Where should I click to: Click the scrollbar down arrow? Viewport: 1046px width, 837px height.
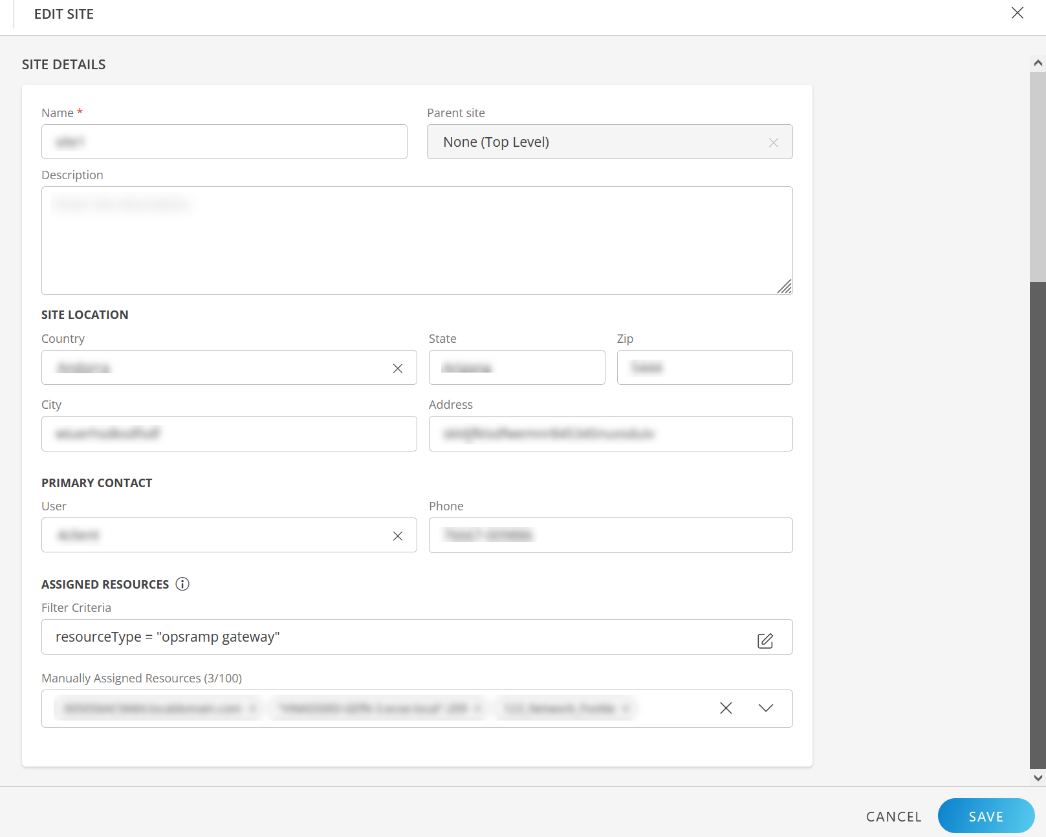[1038, 777]
